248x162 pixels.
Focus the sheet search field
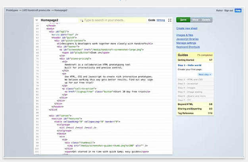(x=112, y=20)
